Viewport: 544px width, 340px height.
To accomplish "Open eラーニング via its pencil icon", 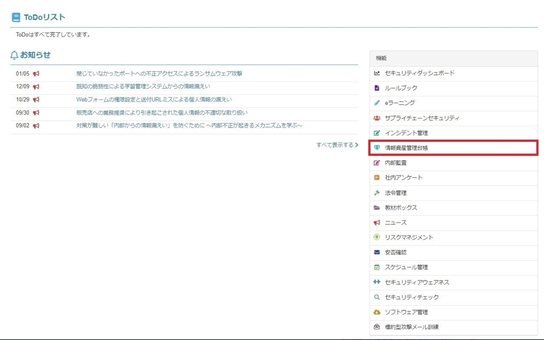I will click(x=377, y=102).
